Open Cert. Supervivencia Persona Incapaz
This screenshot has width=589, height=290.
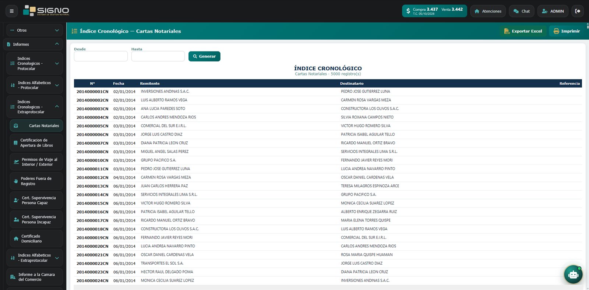(x=36, y=219)
